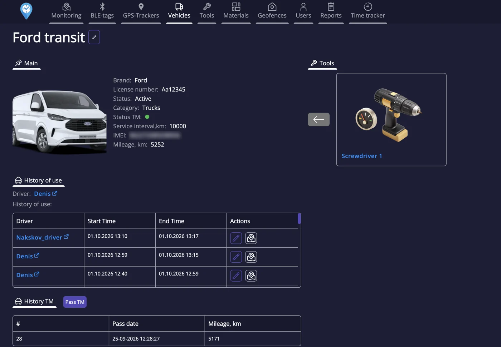
Task: Click pass date 25-09-2026 12:28:27 cell
Action: coord(157,339)
